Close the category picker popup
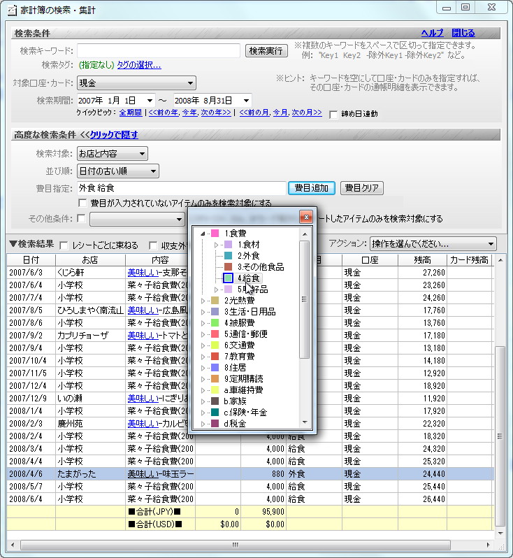This screenshot has width=513, height=558. [306, 217]
